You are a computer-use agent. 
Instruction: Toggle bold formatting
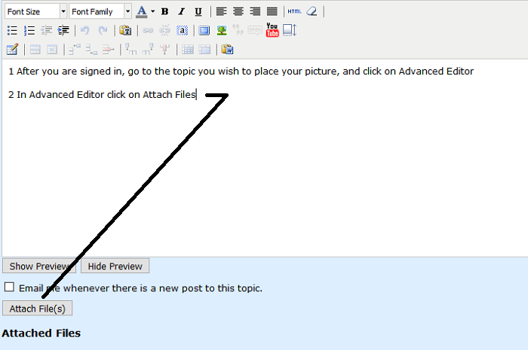click(164, 11)
